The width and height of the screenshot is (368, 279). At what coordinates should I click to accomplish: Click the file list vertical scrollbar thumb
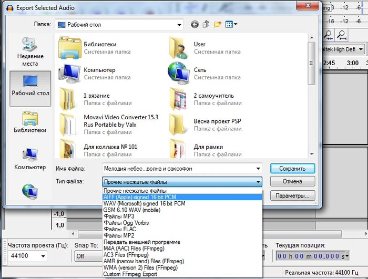point(311,63)
